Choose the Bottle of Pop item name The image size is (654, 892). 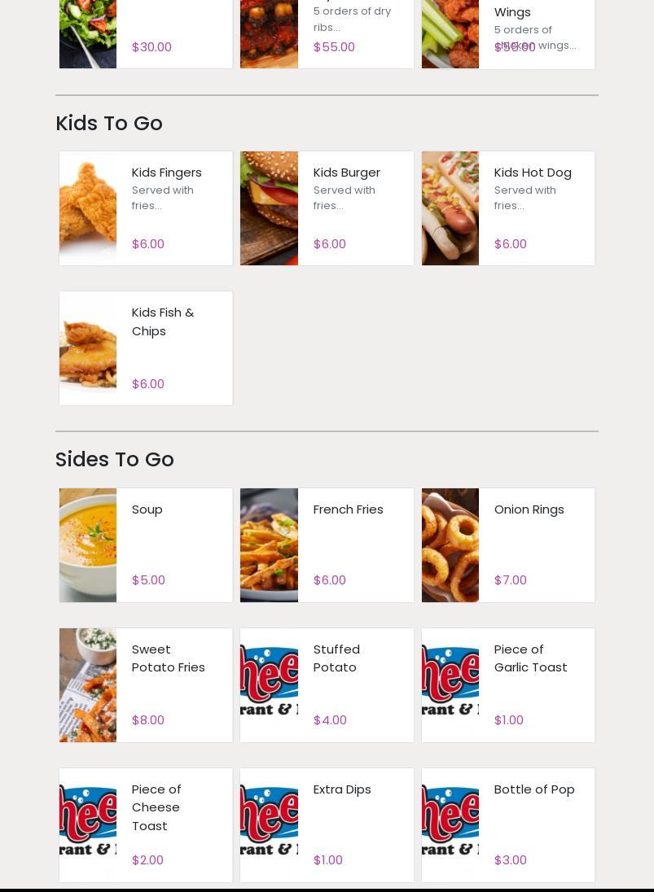coord(534,789)
